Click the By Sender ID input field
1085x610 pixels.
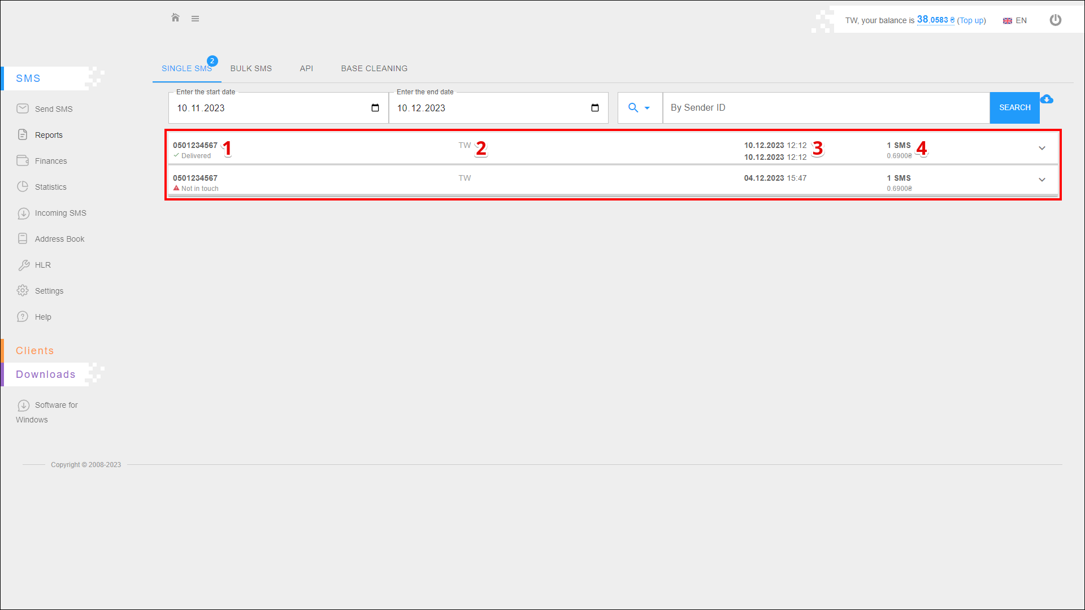(x=825, y=108)
